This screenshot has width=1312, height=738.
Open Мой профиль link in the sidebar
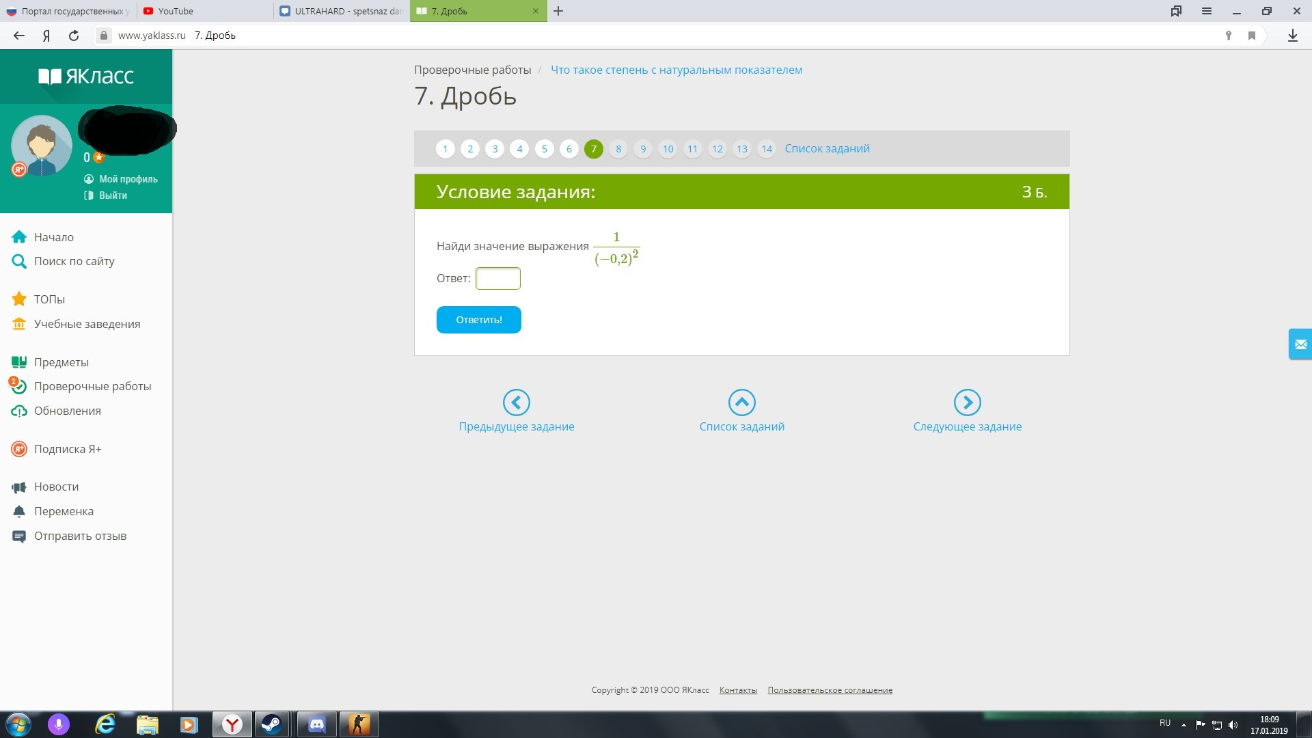click(128, 179)
